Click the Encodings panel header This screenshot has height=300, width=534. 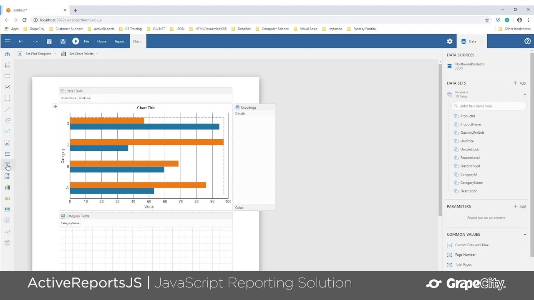[x=254, y=107]
